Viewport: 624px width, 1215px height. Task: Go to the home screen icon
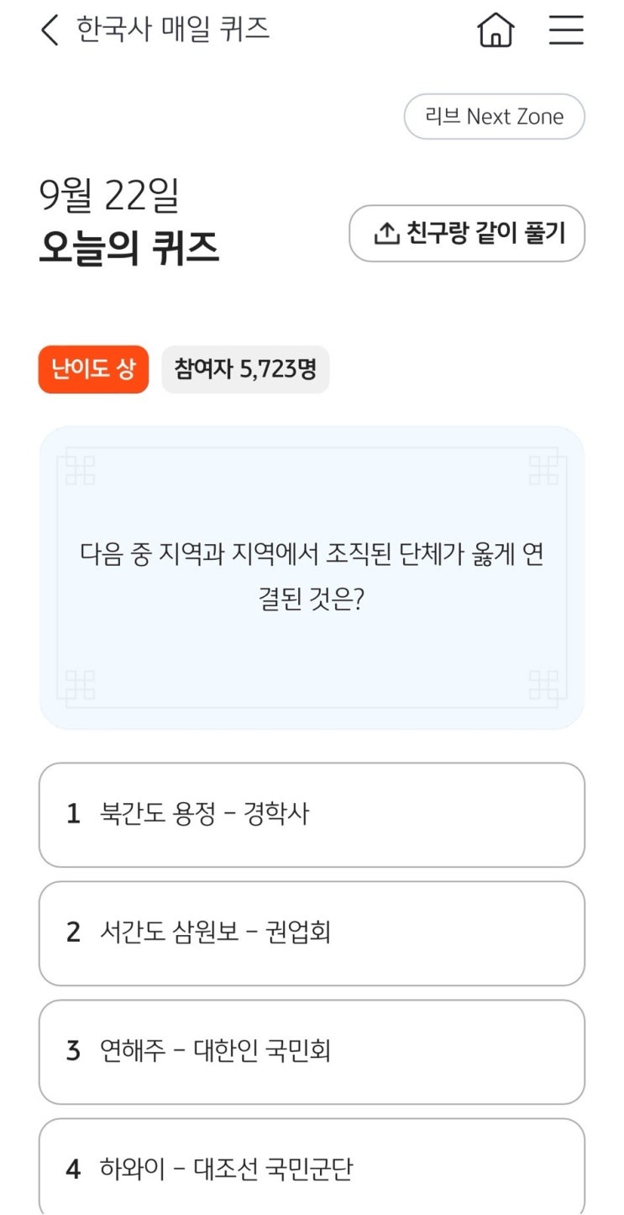pyautogui.click(x=496, y=31)
